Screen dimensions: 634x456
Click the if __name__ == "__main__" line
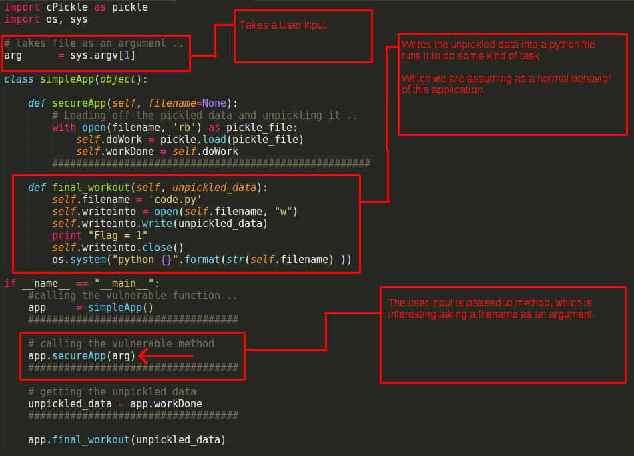[81, 284]
